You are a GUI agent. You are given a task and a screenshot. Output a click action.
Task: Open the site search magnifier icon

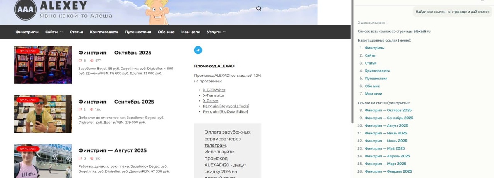pos(259,9)
